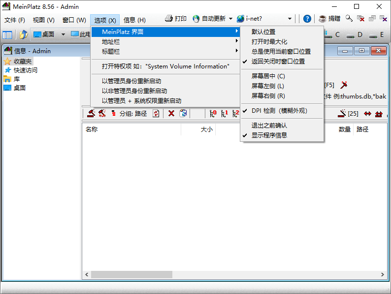Click the red X delete icon
391x294 pixels.
[171, 113]
